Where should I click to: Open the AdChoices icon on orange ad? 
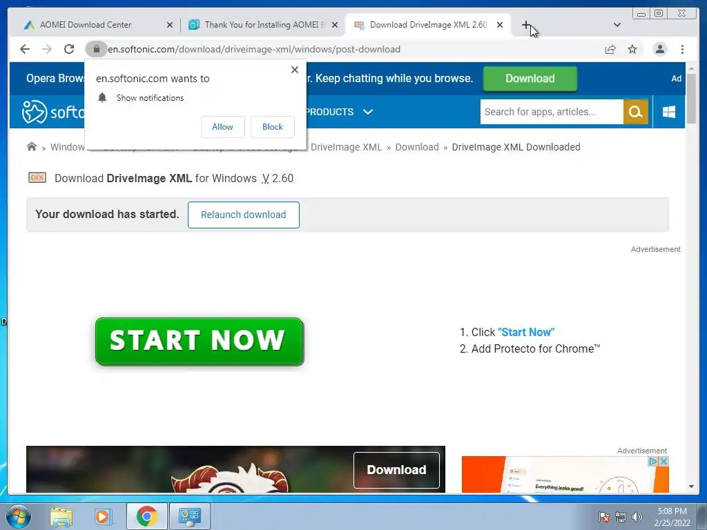[652, 462]
